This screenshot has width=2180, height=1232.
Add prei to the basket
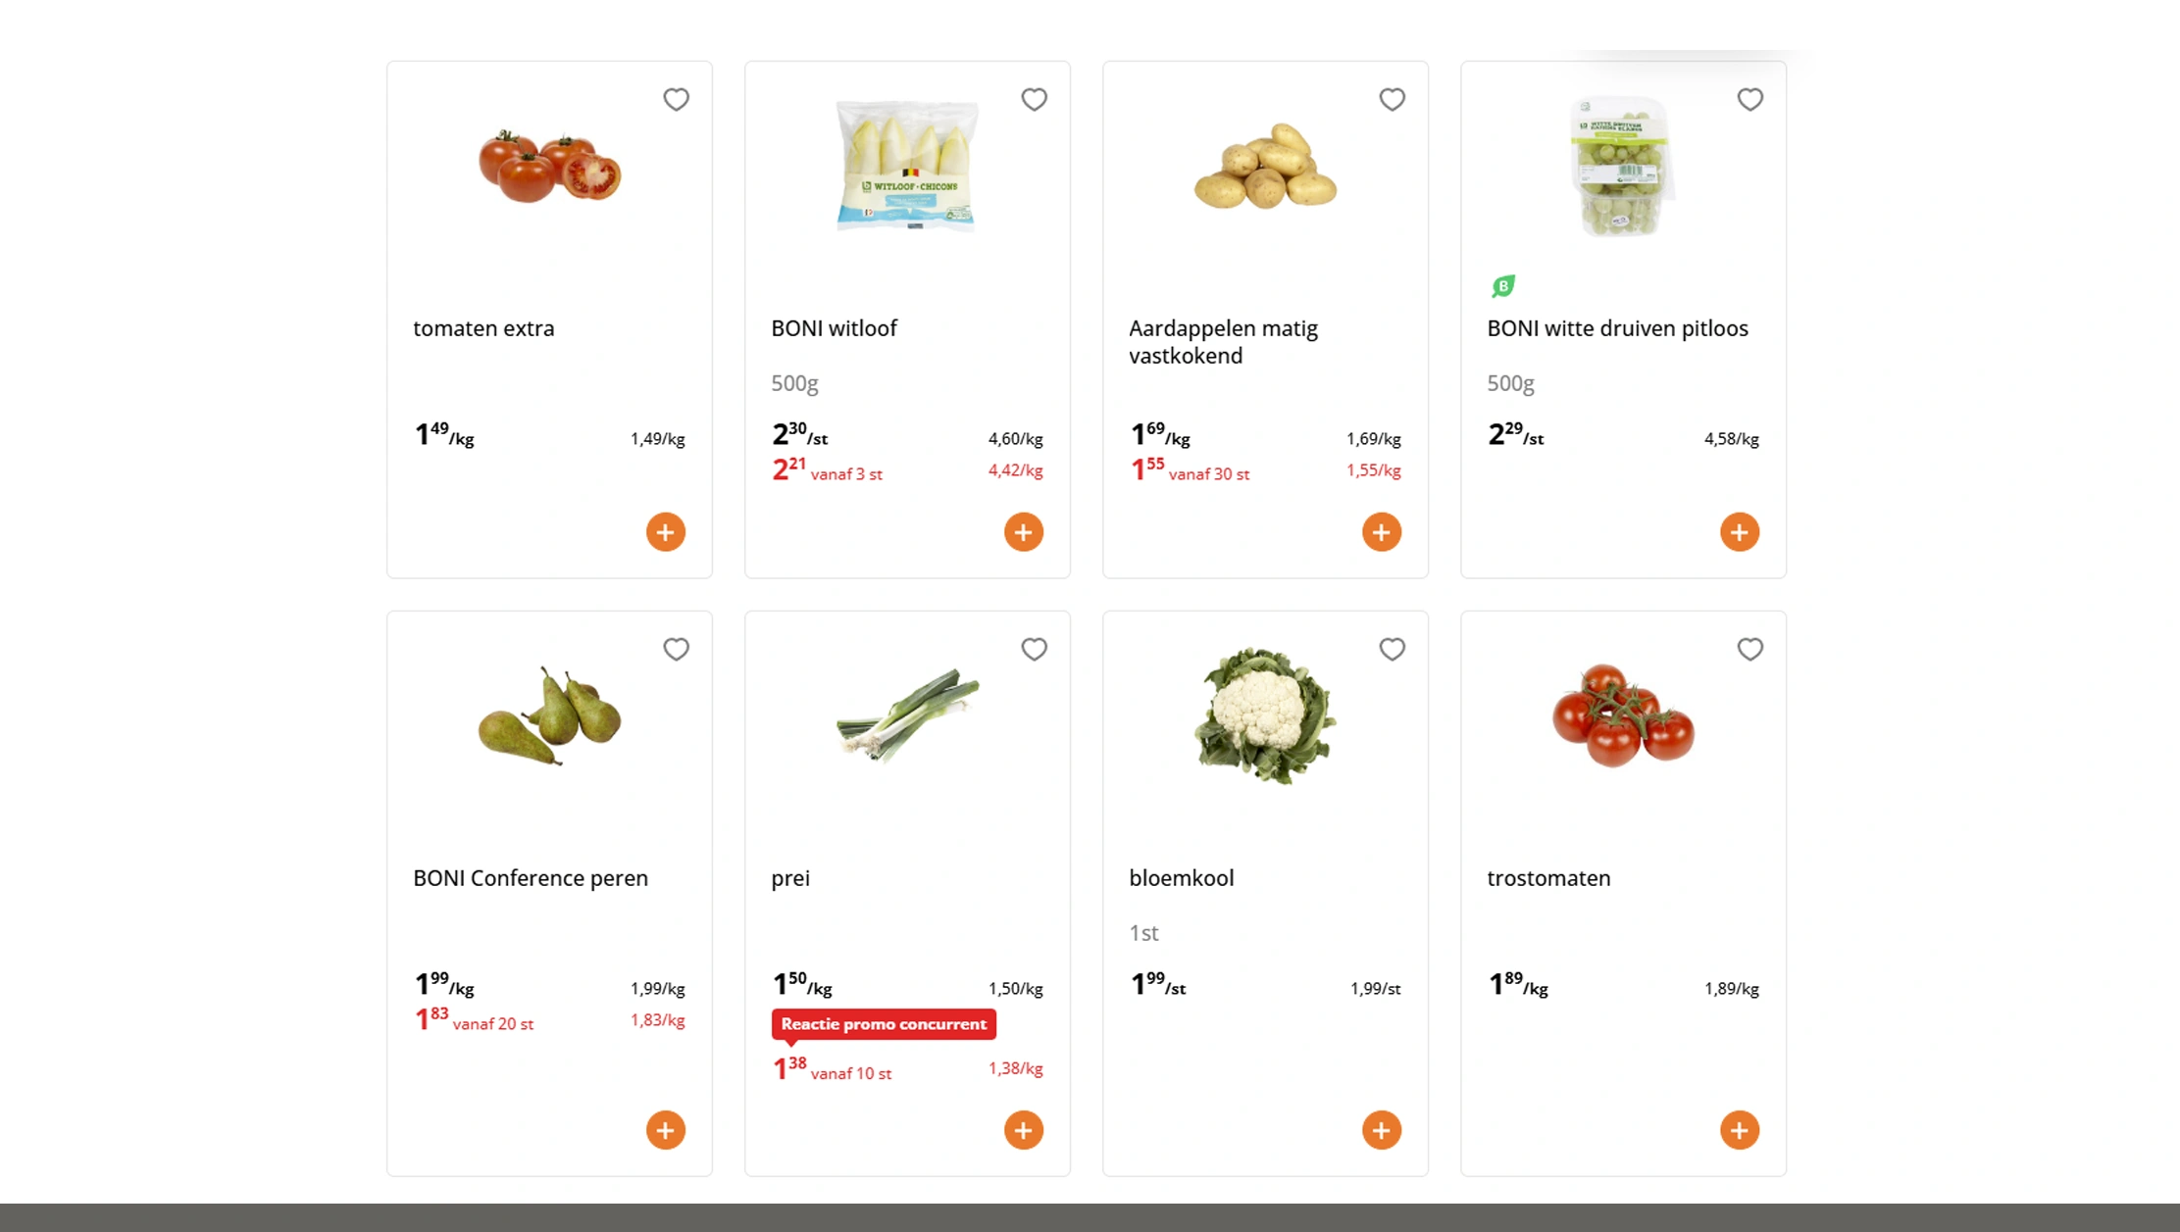click(1024, 1129)
